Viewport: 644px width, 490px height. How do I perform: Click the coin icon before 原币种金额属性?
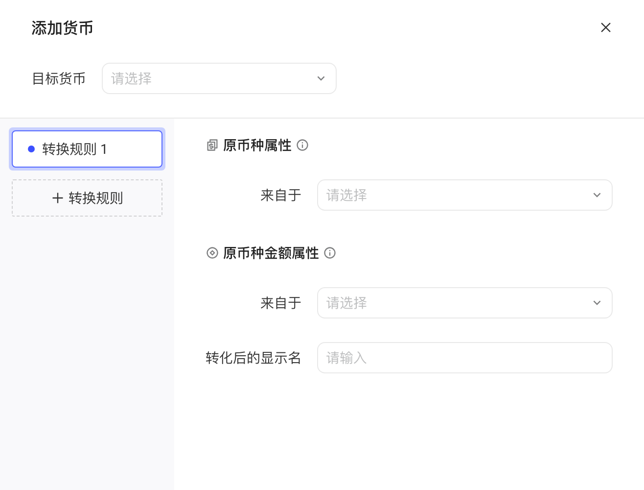[212, 253]
